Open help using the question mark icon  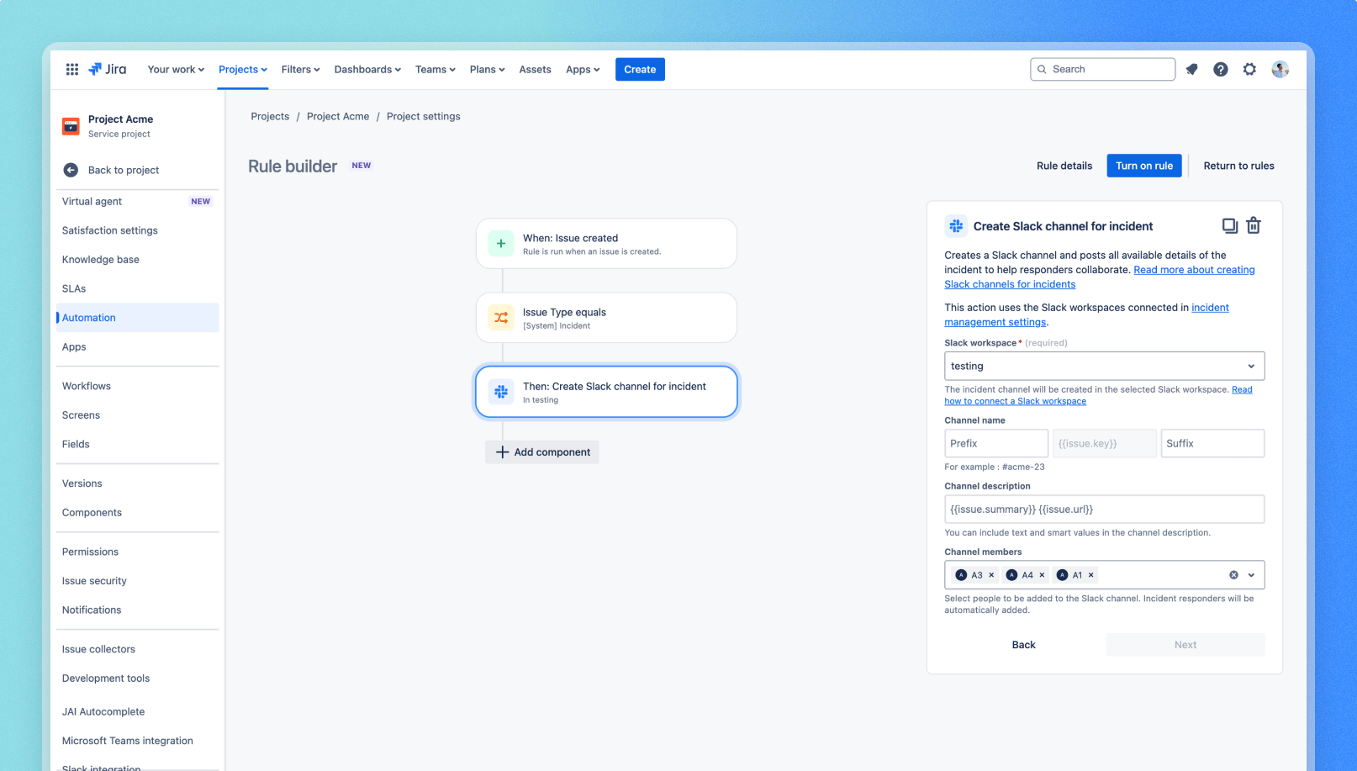pyautogui.click(x=1220, y=69)
